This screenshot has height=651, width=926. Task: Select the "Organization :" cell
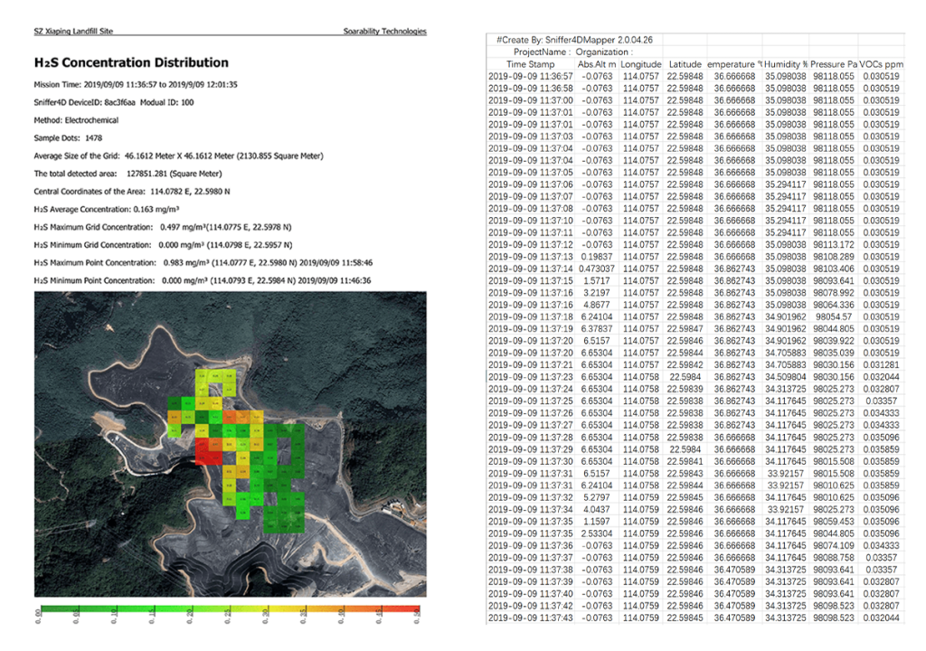(x=604, y=52)
